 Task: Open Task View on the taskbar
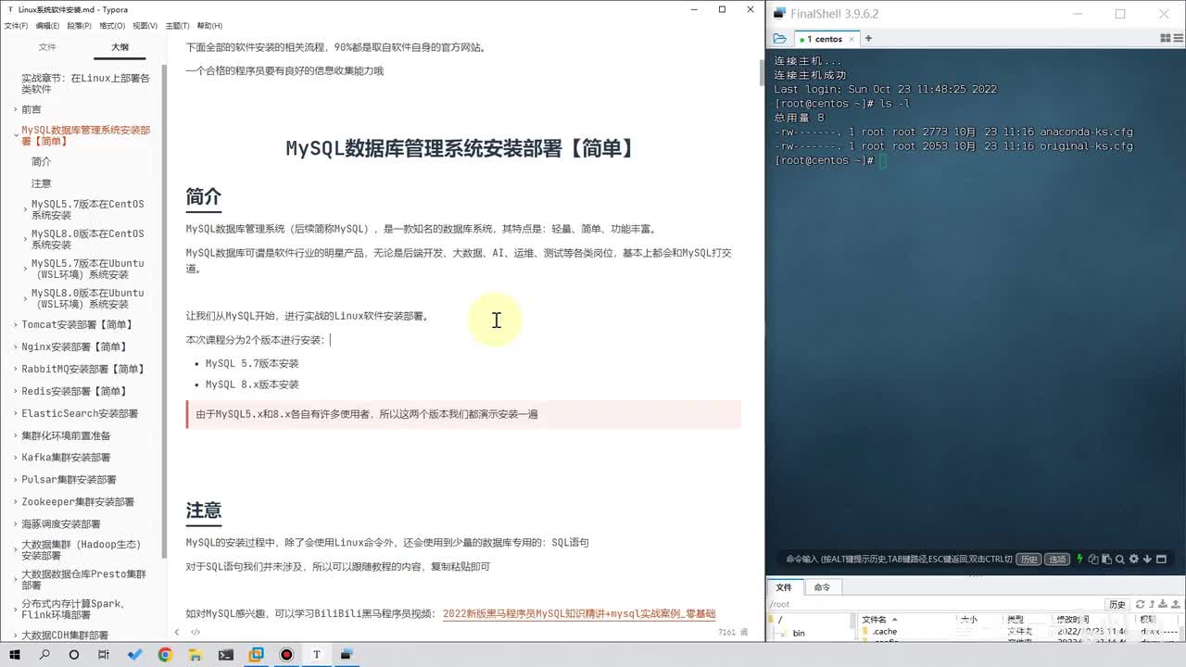tap(105, 654)
